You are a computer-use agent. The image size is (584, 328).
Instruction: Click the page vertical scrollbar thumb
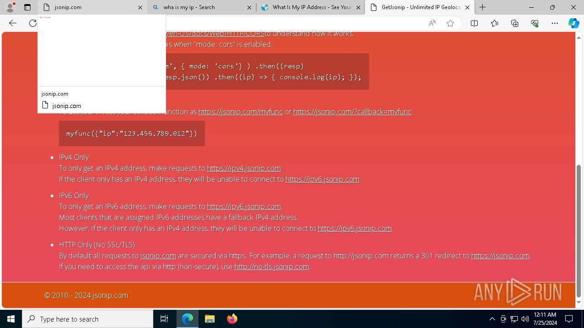click(x=579, y=231)
